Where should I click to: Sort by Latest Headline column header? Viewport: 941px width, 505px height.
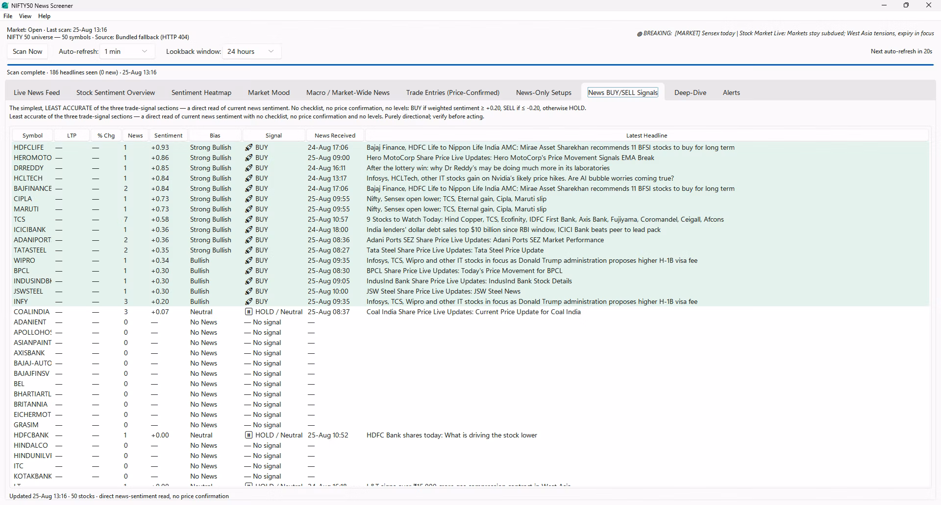(x=646, y=136)
